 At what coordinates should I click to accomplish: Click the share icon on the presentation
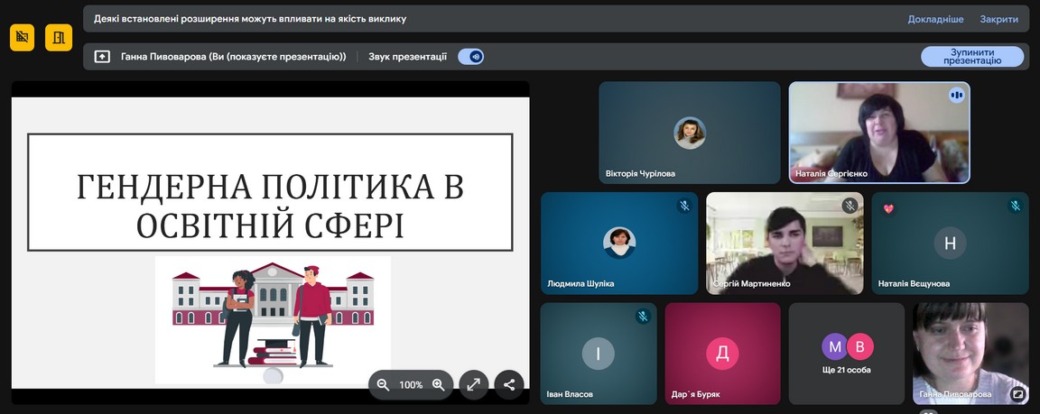point(509,385)
